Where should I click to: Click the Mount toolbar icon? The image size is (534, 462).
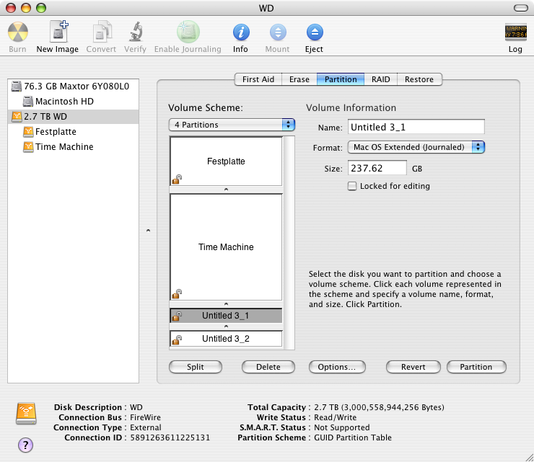pyautogui.click(x=278, y=32)
